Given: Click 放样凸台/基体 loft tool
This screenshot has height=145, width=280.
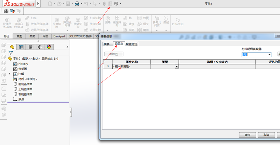Looking at the screenshot, I should pos(37,24).
